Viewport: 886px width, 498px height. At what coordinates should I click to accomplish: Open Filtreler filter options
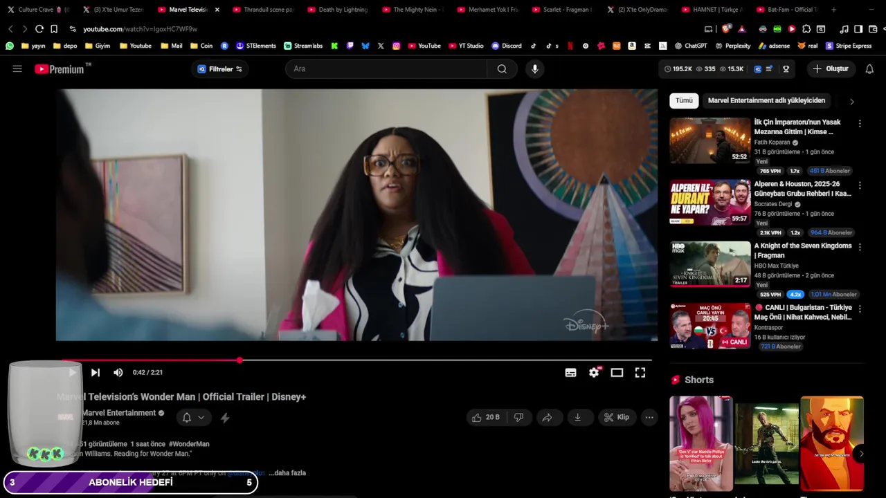220,69
